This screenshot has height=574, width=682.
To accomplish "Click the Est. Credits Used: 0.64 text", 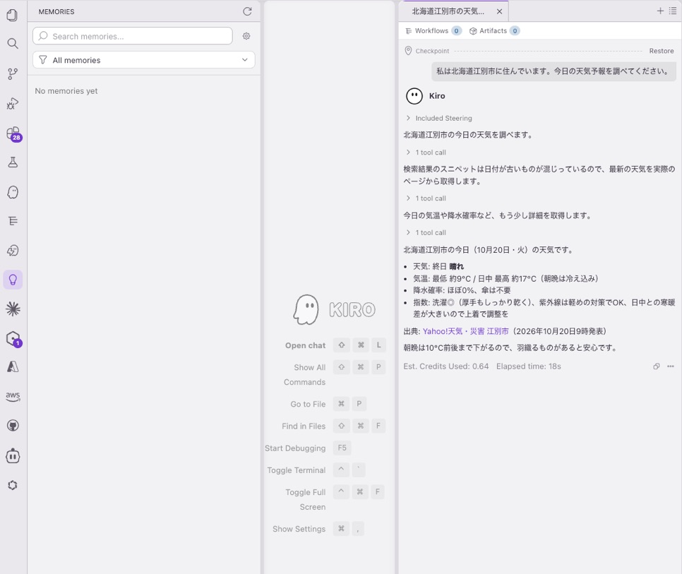I will [445, 366].
